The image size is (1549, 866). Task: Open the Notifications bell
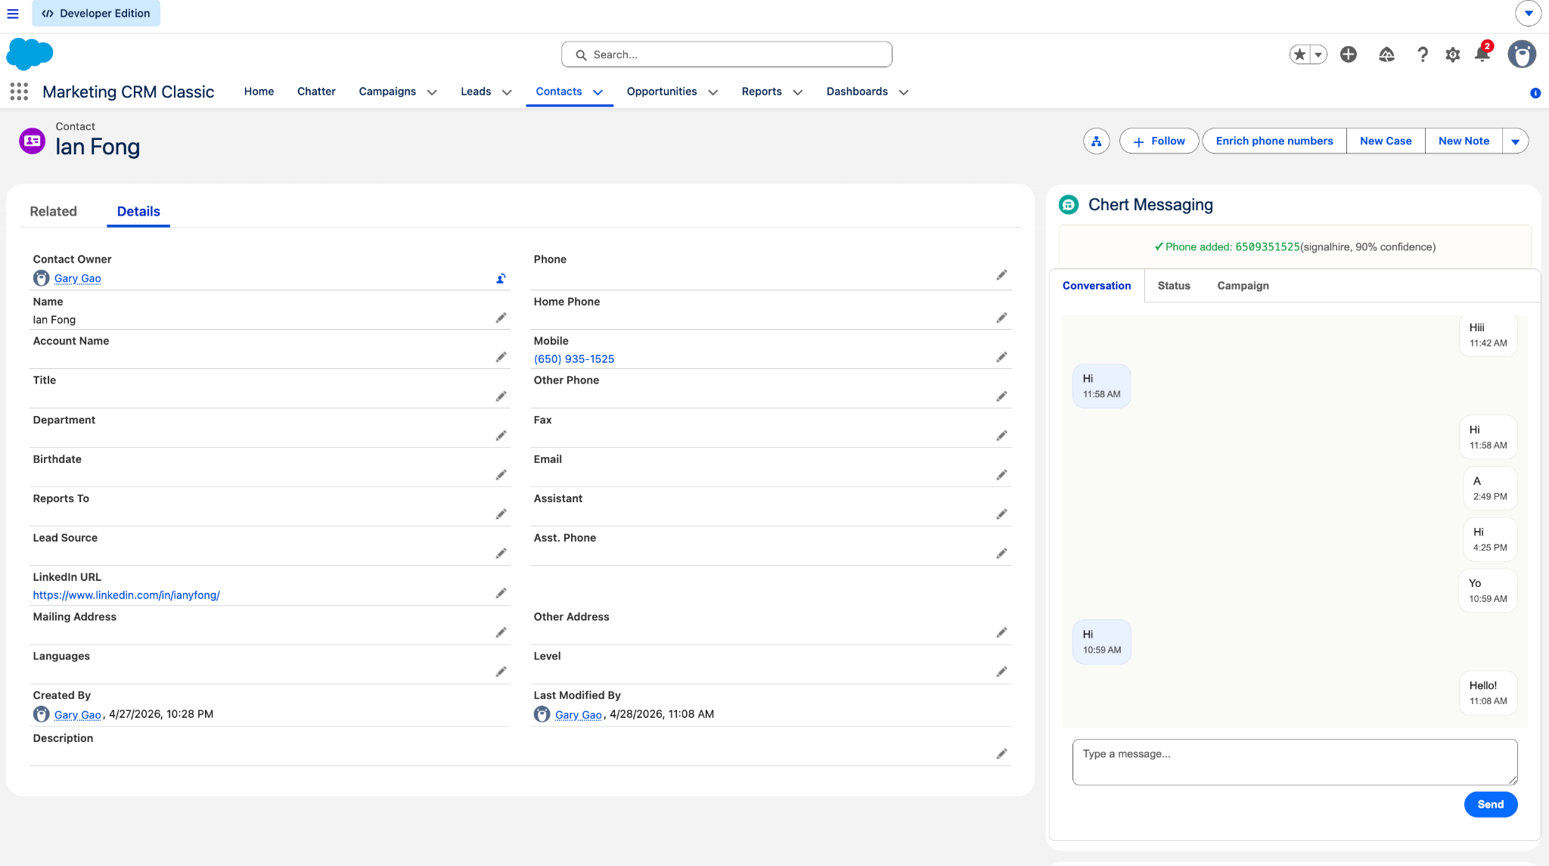click(1482, 54)
